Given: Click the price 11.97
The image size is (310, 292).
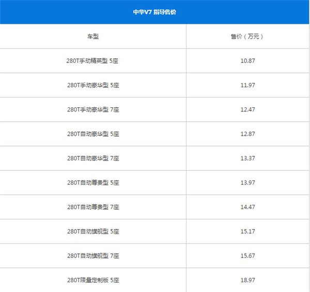Looking at the screenshot, I should 247,85.
